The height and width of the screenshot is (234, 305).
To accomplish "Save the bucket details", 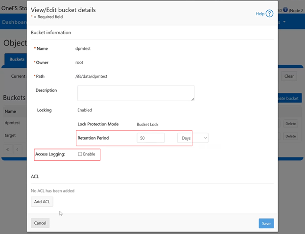I will tap(266, 223).
